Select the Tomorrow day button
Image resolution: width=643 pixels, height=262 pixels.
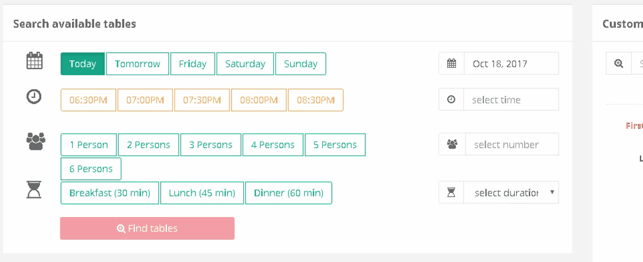[137, 63]
